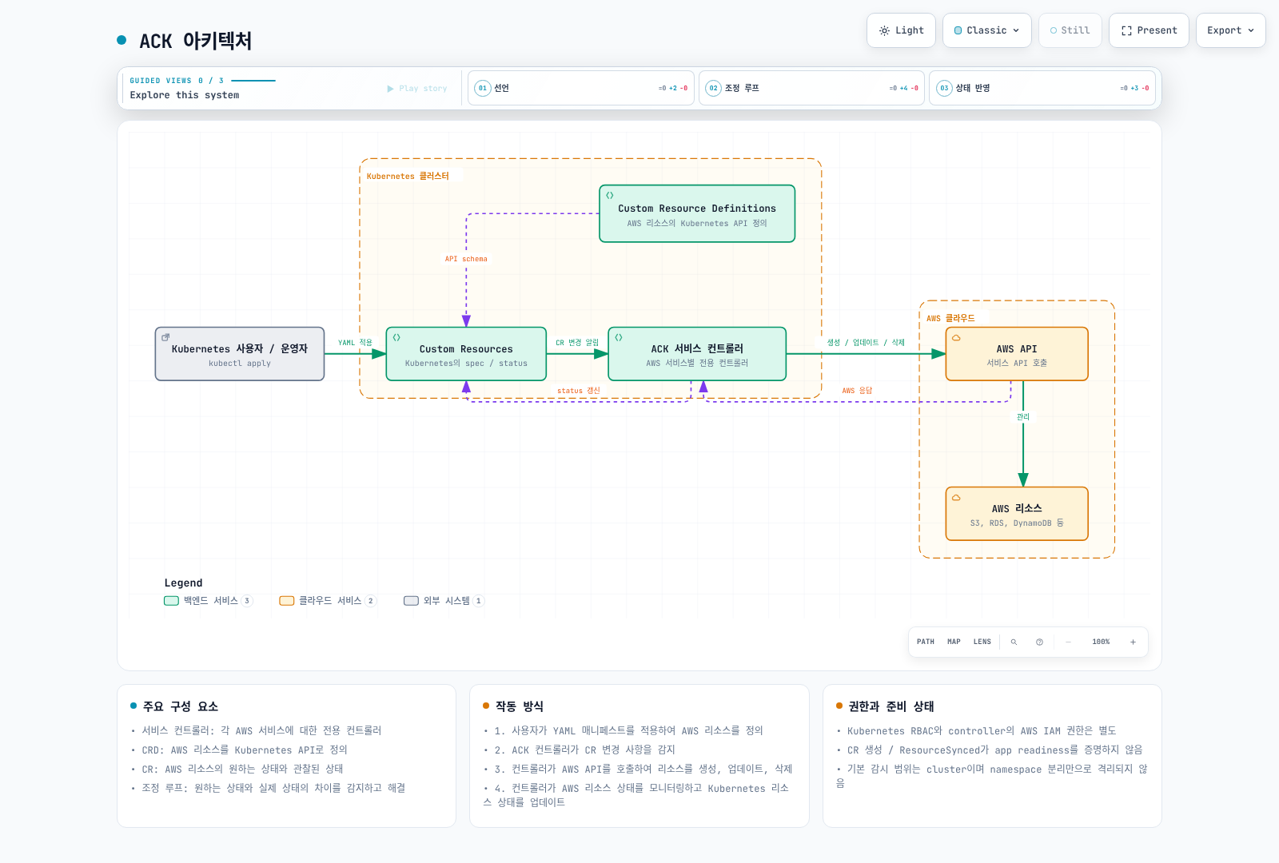Viewport: 1279px width, 863px height.
Task: Click the 'API schema' edge label
Action: click(x=466, y=259)
